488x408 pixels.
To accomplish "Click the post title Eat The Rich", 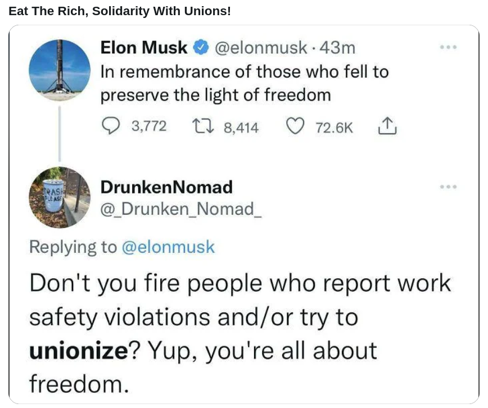I will 120,11.
